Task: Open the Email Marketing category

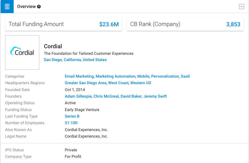Action: coord(79,76)
